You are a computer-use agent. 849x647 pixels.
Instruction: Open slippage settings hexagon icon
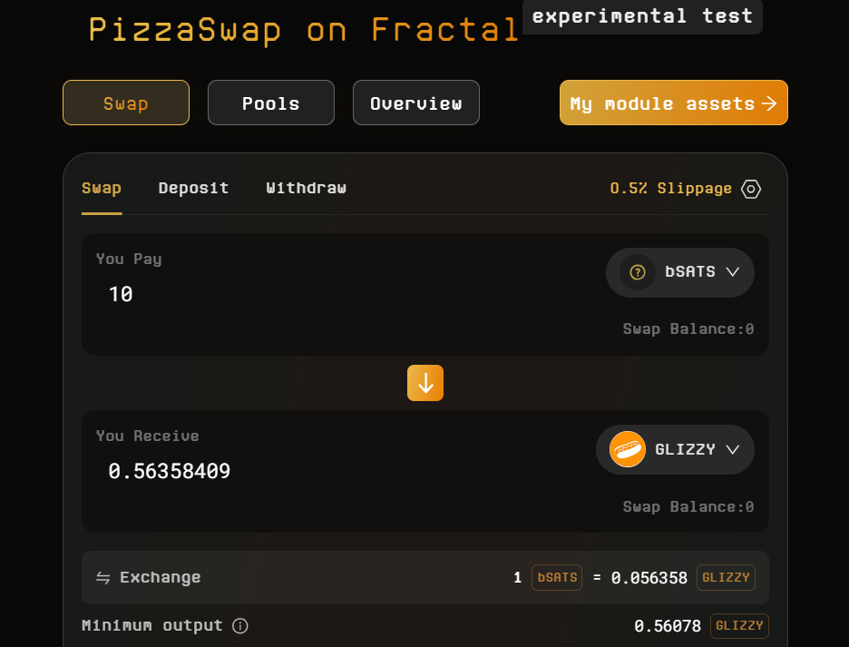(x=750, y=189)
